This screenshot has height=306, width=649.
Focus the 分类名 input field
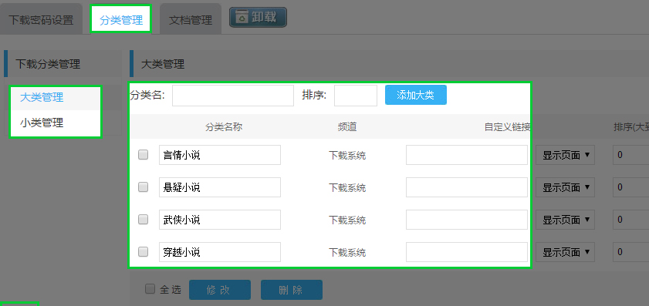point(233,96)
